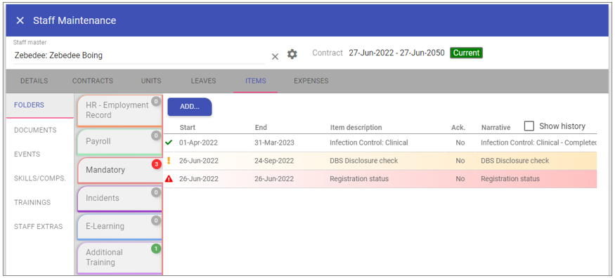Clear the Staff master field using X icon

tap(275, 57)
